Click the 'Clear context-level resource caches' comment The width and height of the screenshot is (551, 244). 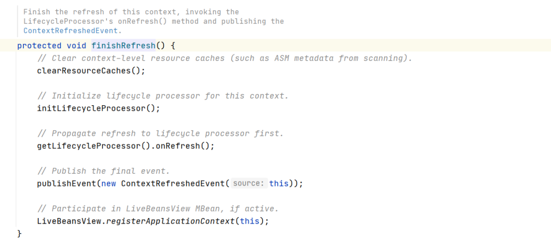tap(224, 58)
